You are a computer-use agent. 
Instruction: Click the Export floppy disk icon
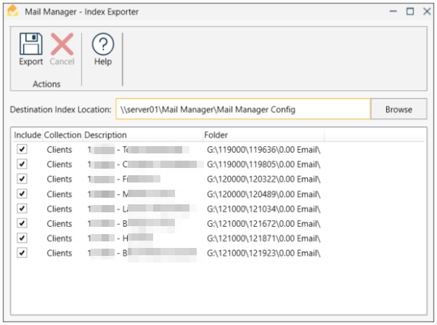[x=30, y=44]
